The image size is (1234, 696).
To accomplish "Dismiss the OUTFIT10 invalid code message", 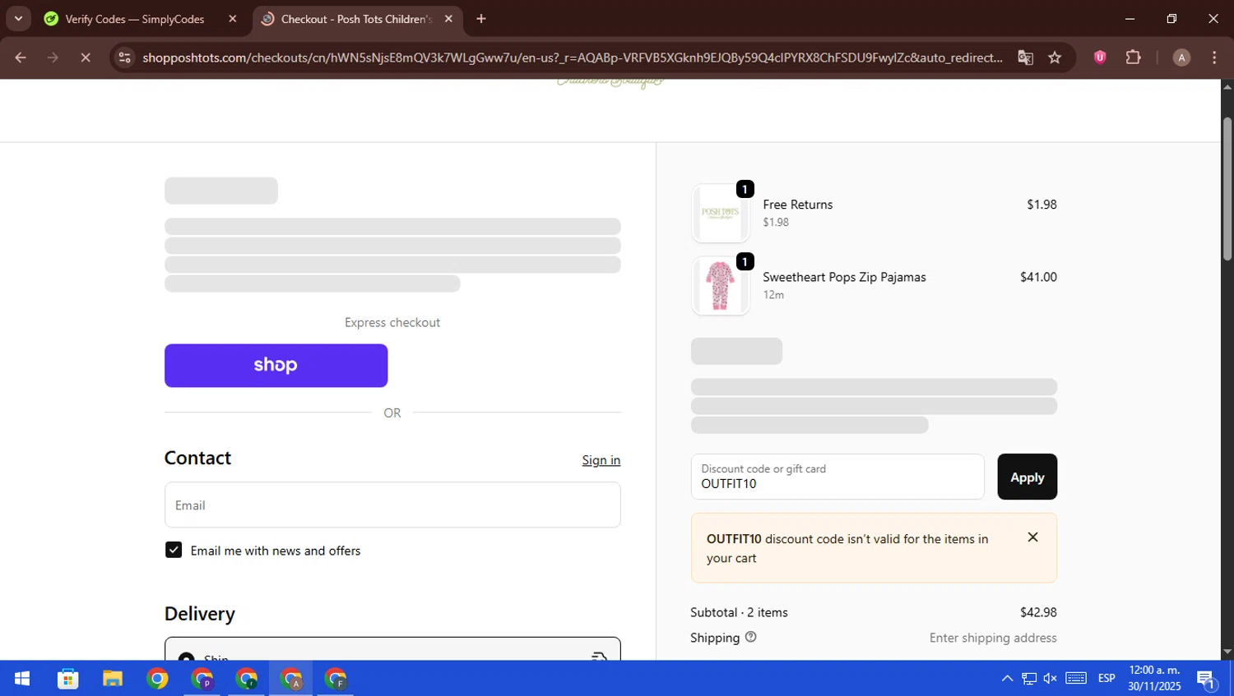I will 1032,537.
